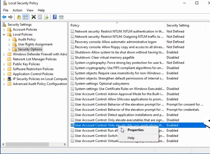Viewport: 210px width, 154px height.
Task: Select Windows Defender Firewall tree item
Action: click(40, 54)
